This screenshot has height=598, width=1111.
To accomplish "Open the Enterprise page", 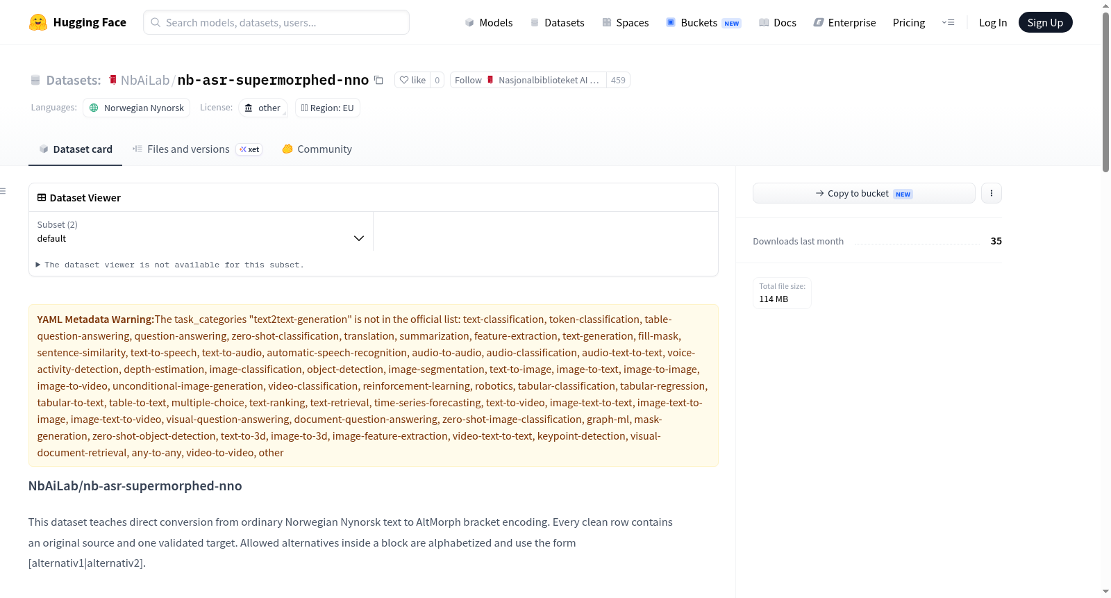I will (844, 22).
